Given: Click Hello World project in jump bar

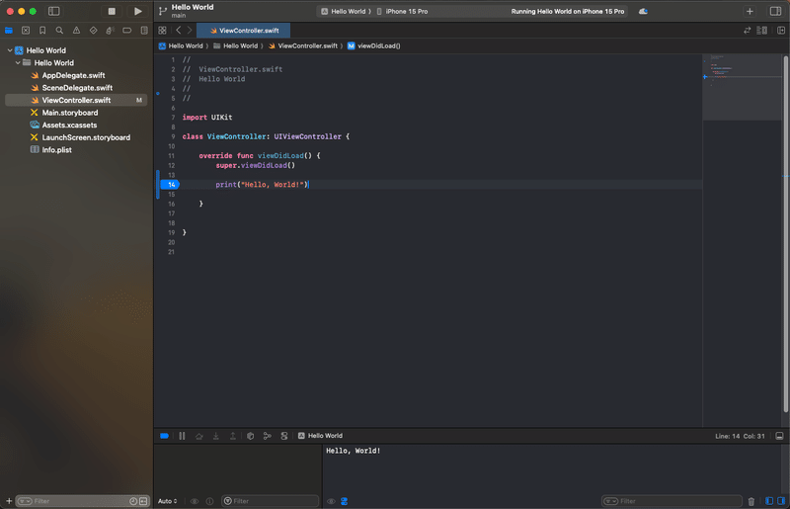Looking at the screenshot, I should tap(181, 45).
